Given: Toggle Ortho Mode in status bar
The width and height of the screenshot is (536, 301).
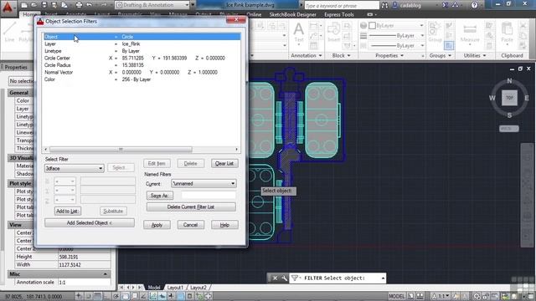Looking at the screenshot, I should click(x=106, y=296).
